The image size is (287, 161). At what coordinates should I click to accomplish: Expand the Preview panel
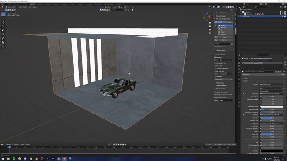pyautogui.click(x=246, y=78)
